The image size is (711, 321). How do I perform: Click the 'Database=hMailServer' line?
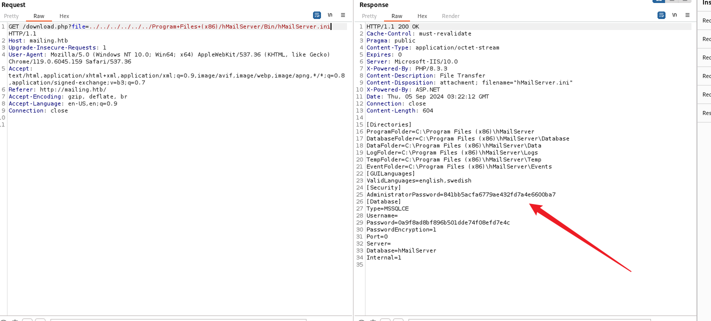(x=401, y=250)
